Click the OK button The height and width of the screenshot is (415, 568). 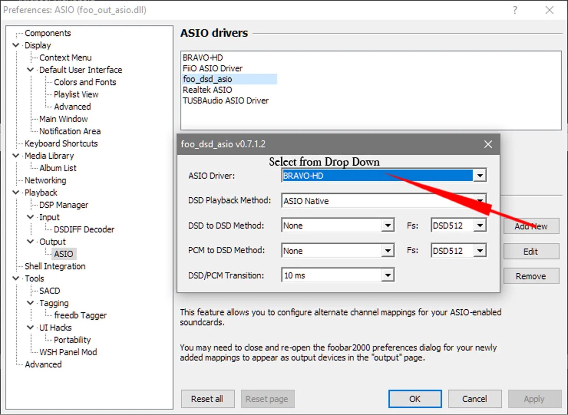415,399
